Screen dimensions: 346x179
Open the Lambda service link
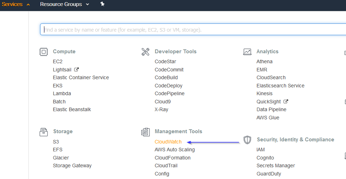point(62,93)
